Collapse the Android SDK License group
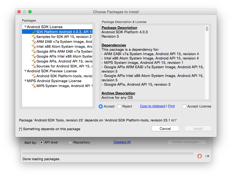Image resolution: width=232 pixels, height=176 pixels. (25, 27)
